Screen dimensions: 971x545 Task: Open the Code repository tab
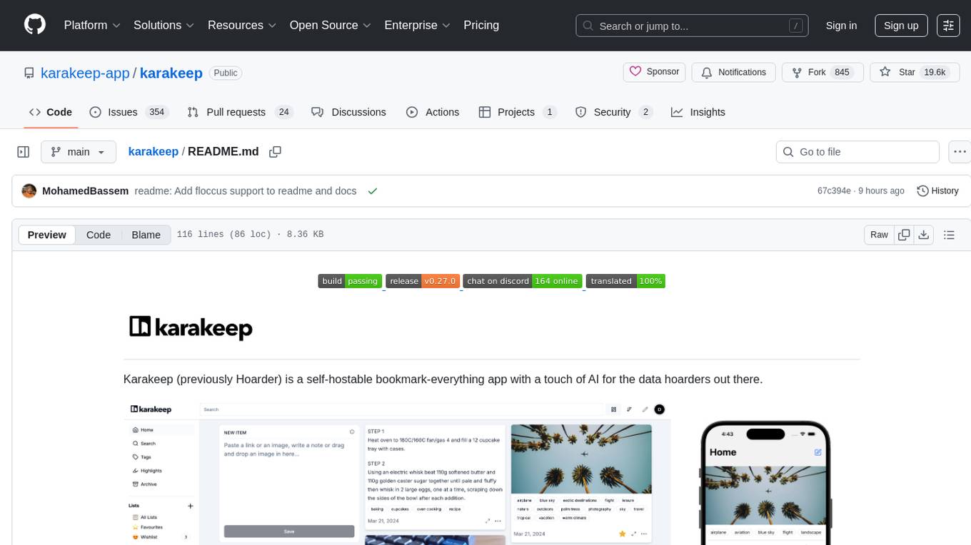click(x=50, y=112)
